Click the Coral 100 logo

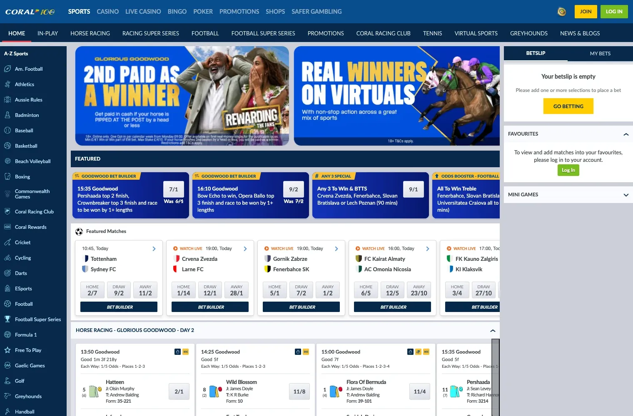click(30, 12)
